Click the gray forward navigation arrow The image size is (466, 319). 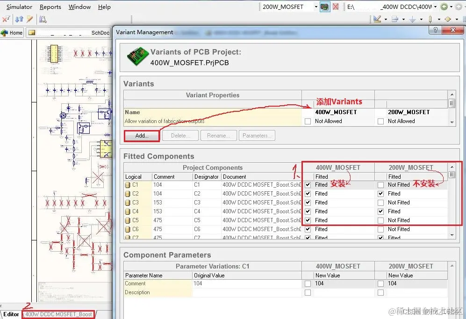(x=459, y=7)
